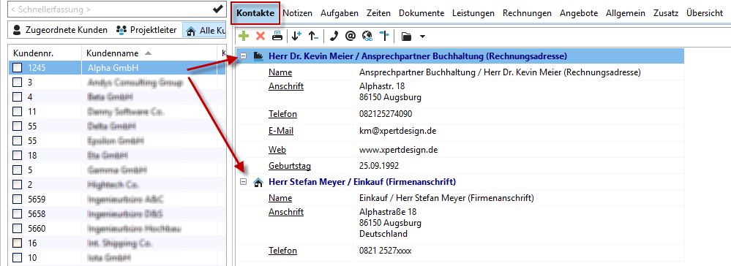
Task: Check the box for customer number 18
Action: click(18, 155)
